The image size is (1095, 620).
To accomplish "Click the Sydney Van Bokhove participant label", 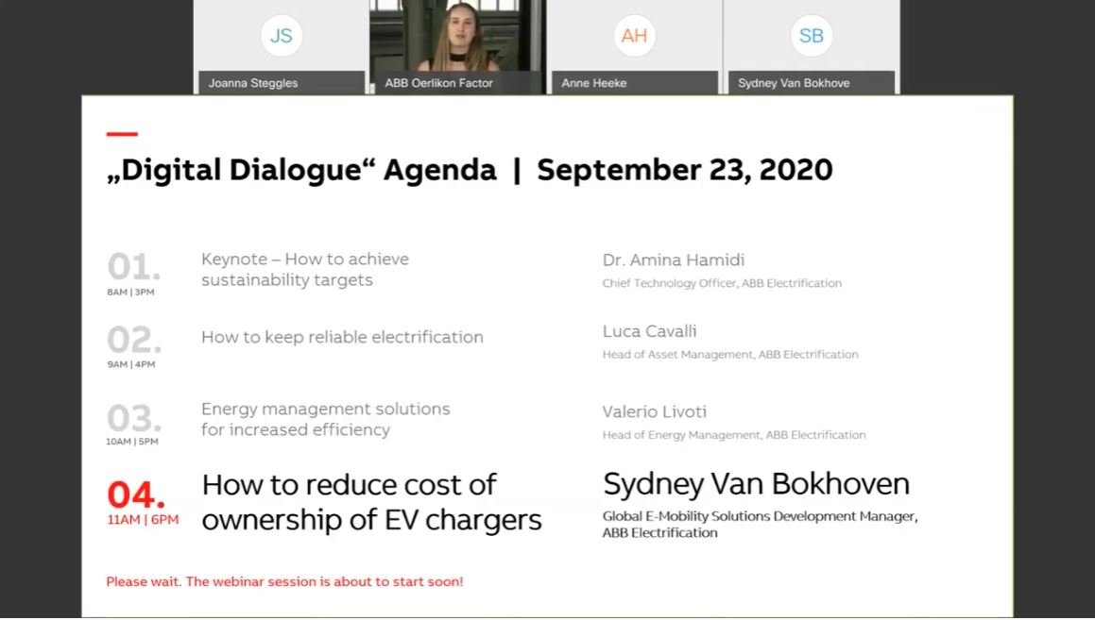I will [x=794, y=83].
